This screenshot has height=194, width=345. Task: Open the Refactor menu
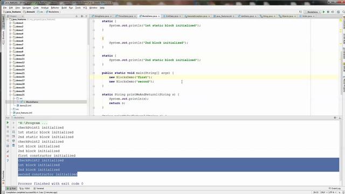(x=55, y=8)
